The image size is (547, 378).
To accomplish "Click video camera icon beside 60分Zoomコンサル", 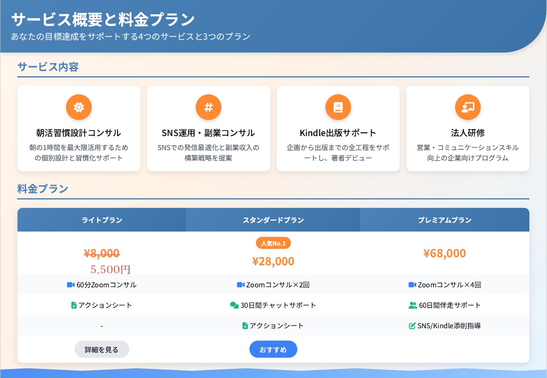I will pyautogui.click(x=70, y=285).
